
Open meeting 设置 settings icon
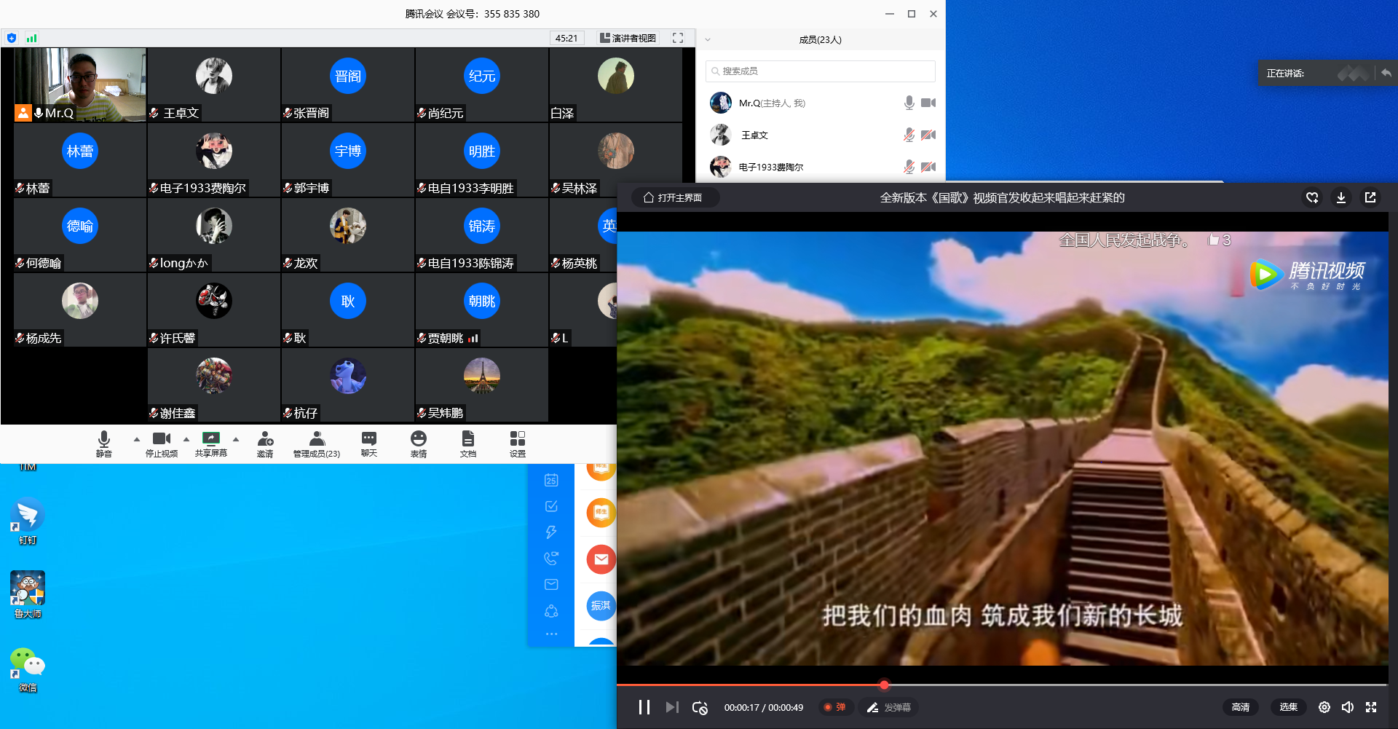[x=517, y=439]
